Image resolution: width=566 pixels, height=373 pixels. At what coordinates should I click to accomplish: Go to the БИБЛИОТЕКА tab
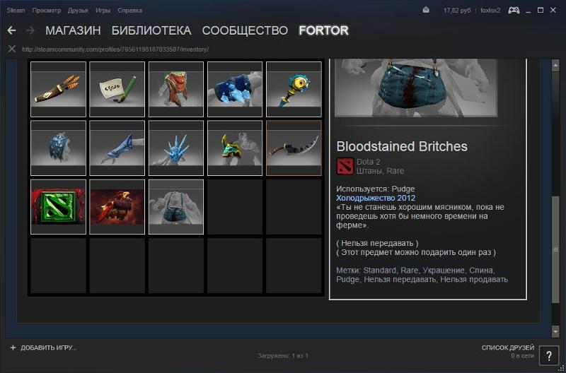click(x=151, y=30)
